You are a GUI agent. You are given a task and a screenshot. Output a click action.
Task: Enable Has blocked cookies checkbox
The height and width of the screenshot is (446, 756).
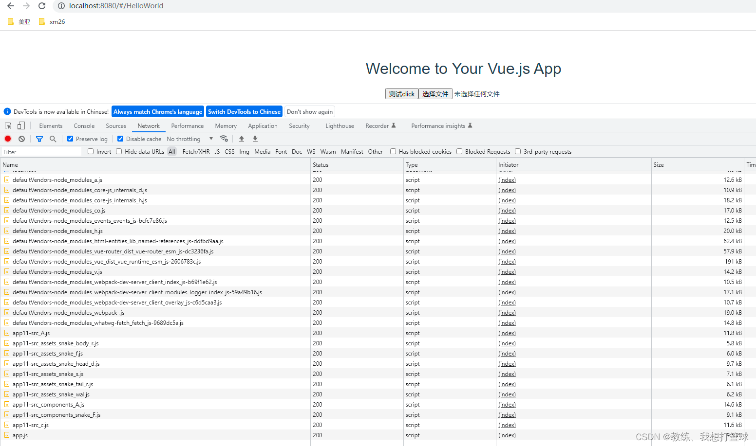point(393,151)
